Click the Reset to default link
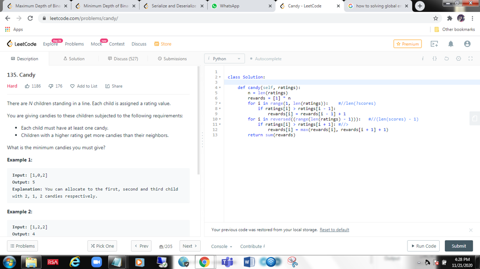Image resolution: width=480 pixels, height=269 pixels. [334, 230]
